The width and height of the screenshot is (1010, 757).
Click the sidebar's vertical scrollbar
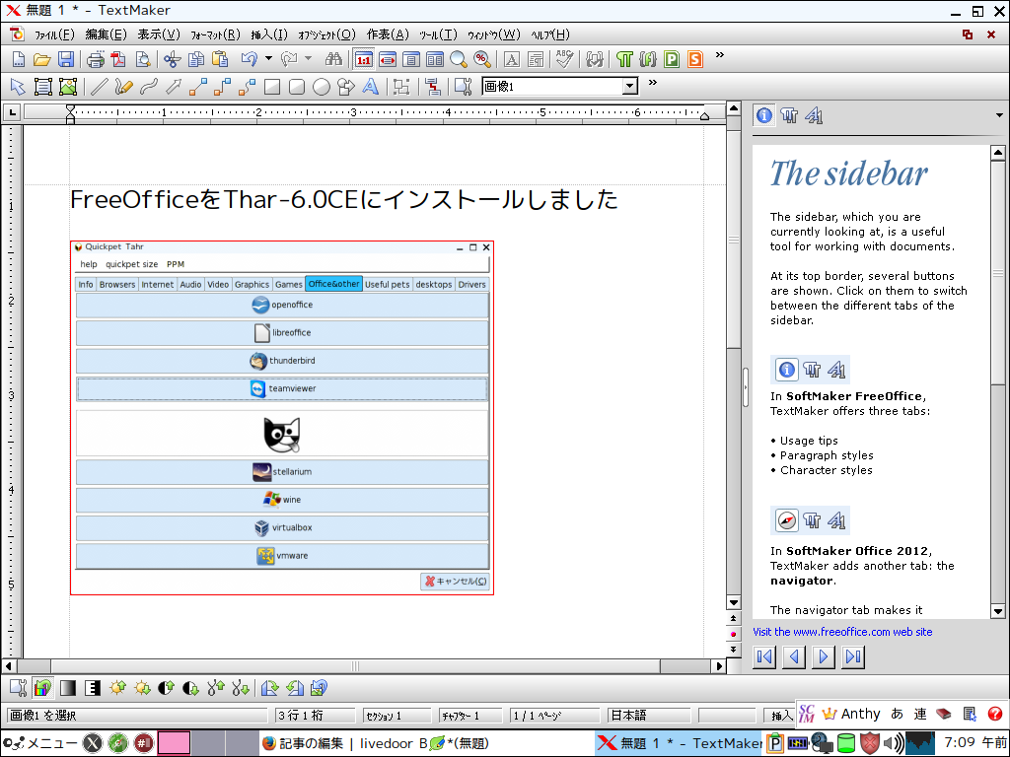[x=998, y=381]
